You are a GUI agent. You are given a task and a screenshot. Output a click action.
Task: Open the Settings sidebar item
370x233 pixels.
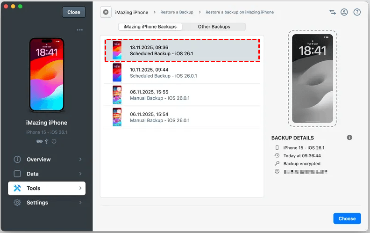pyautogui.click(x=47, y=203)
